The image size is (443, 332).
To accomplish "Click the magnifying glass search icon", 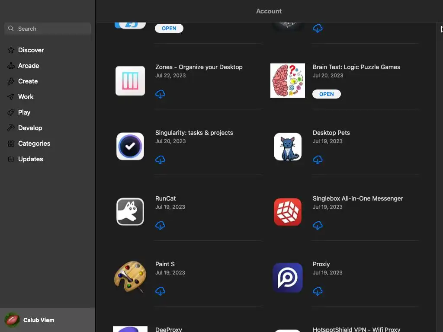I will click(x=11, y=29).
